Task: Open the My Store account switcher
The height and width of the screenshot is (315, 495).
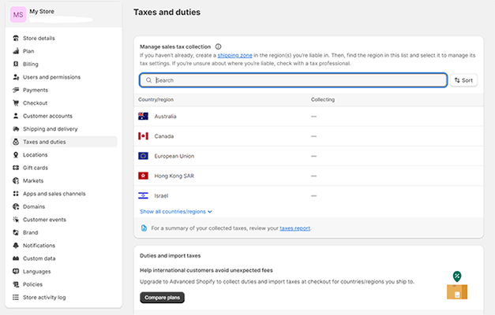Action: click(x=62, y=16)
